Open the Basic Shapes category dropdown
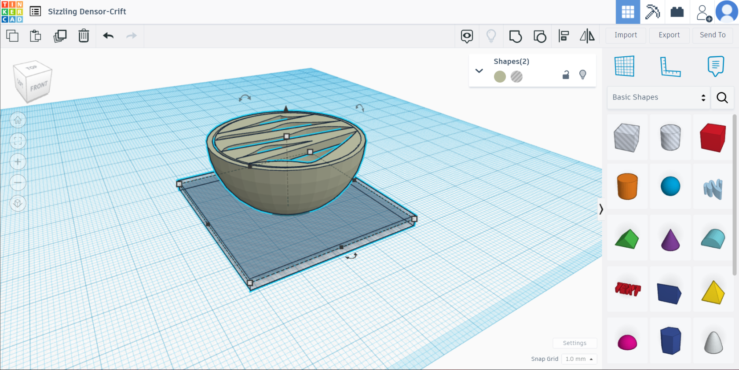This screenshot has height=370, width=739. click(x=659, y=97)
